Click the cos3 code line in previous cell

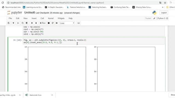33,29
